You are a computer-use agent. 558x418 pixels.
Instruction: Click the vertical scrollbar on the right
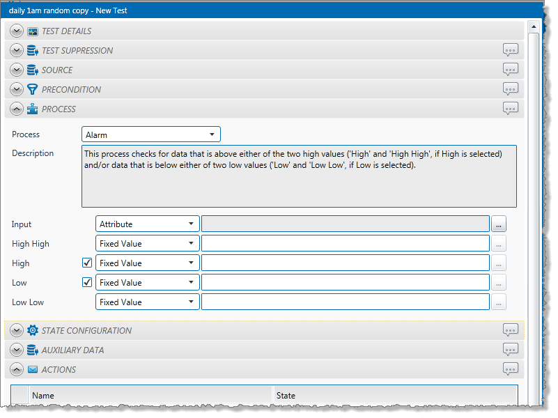534,209
